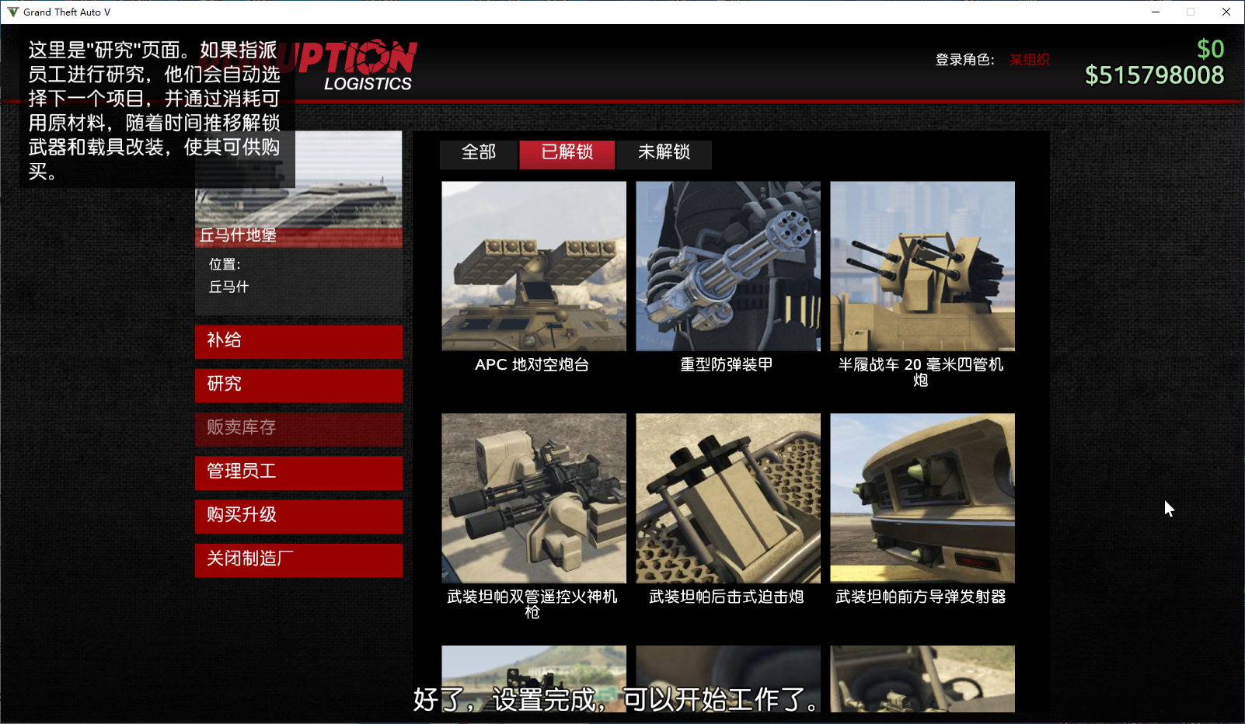Select 购买升级 option

tap(299, 516)
